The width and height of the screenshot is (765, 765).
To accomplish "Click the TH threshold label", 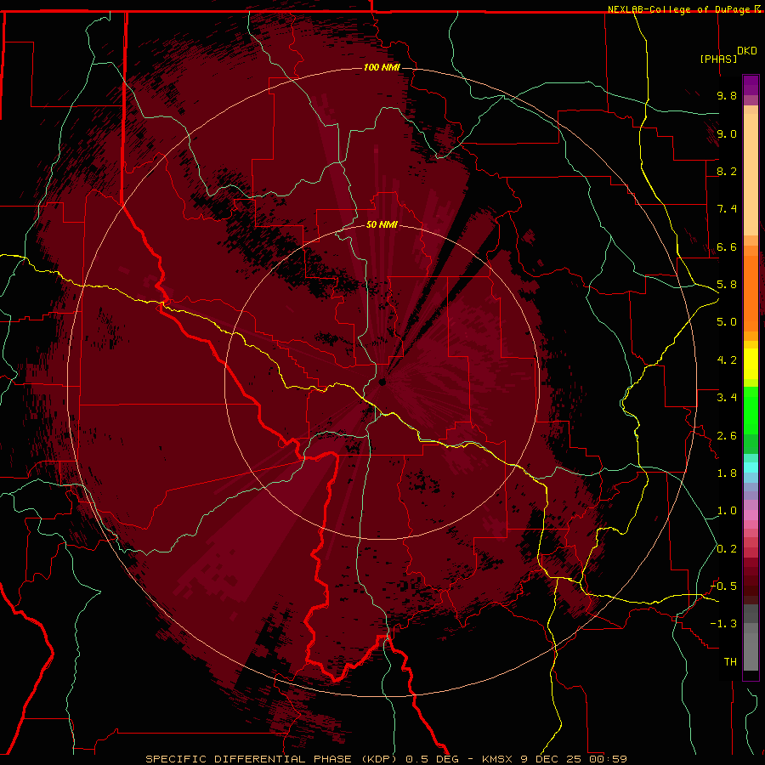I will pyautogui.click(x=730, y=662).
